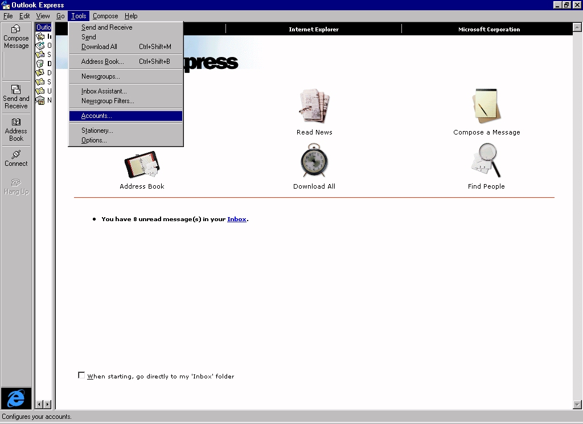Image resolution: width=583 pixels, height=424 pixels.
Task: Select the Deleted Items recycle bin icon
Action: pos(40,64)
